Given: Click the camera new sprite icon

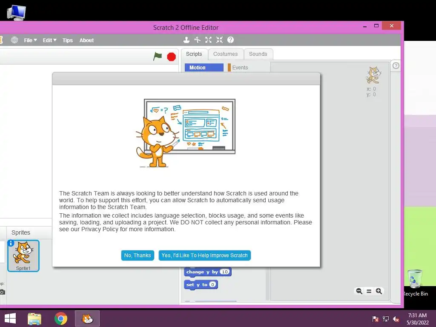Looking at the screenshot, I should click(2, 292).
